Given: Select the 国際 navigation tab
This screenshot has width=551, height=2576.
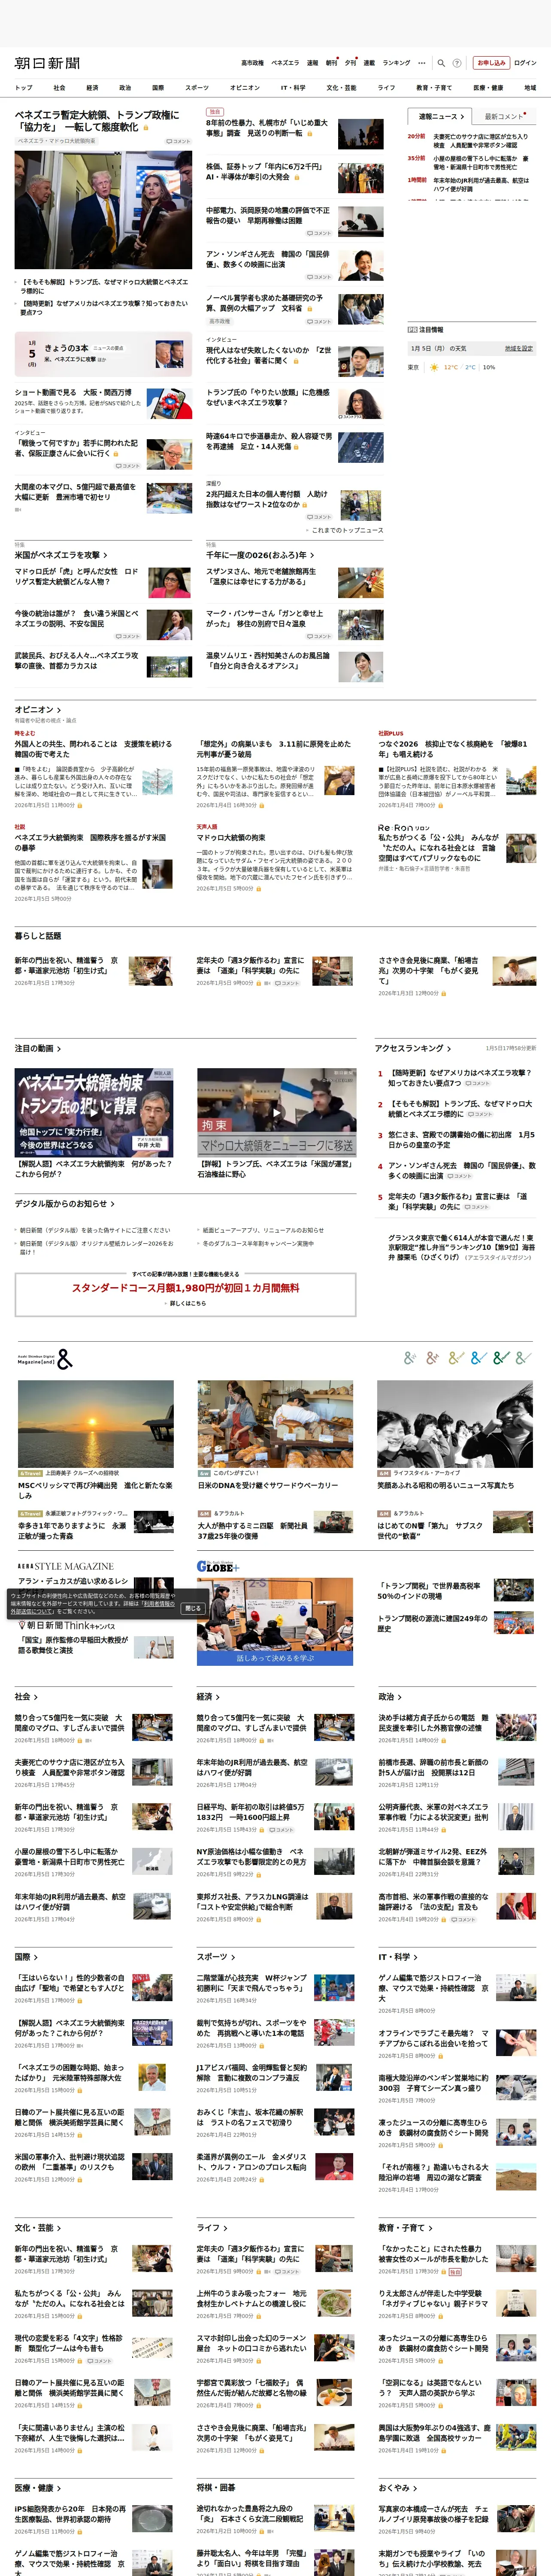Looking at the screenshot, I should (158, 88).
